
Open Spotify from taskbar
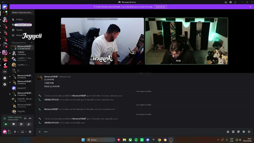pos(136,140)
